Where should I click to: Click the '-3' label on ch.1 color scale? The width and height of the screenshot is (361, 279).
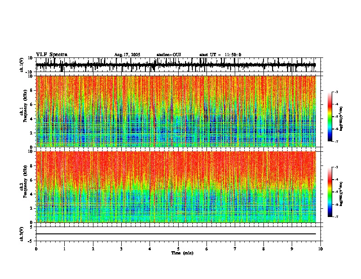[336, 92]
